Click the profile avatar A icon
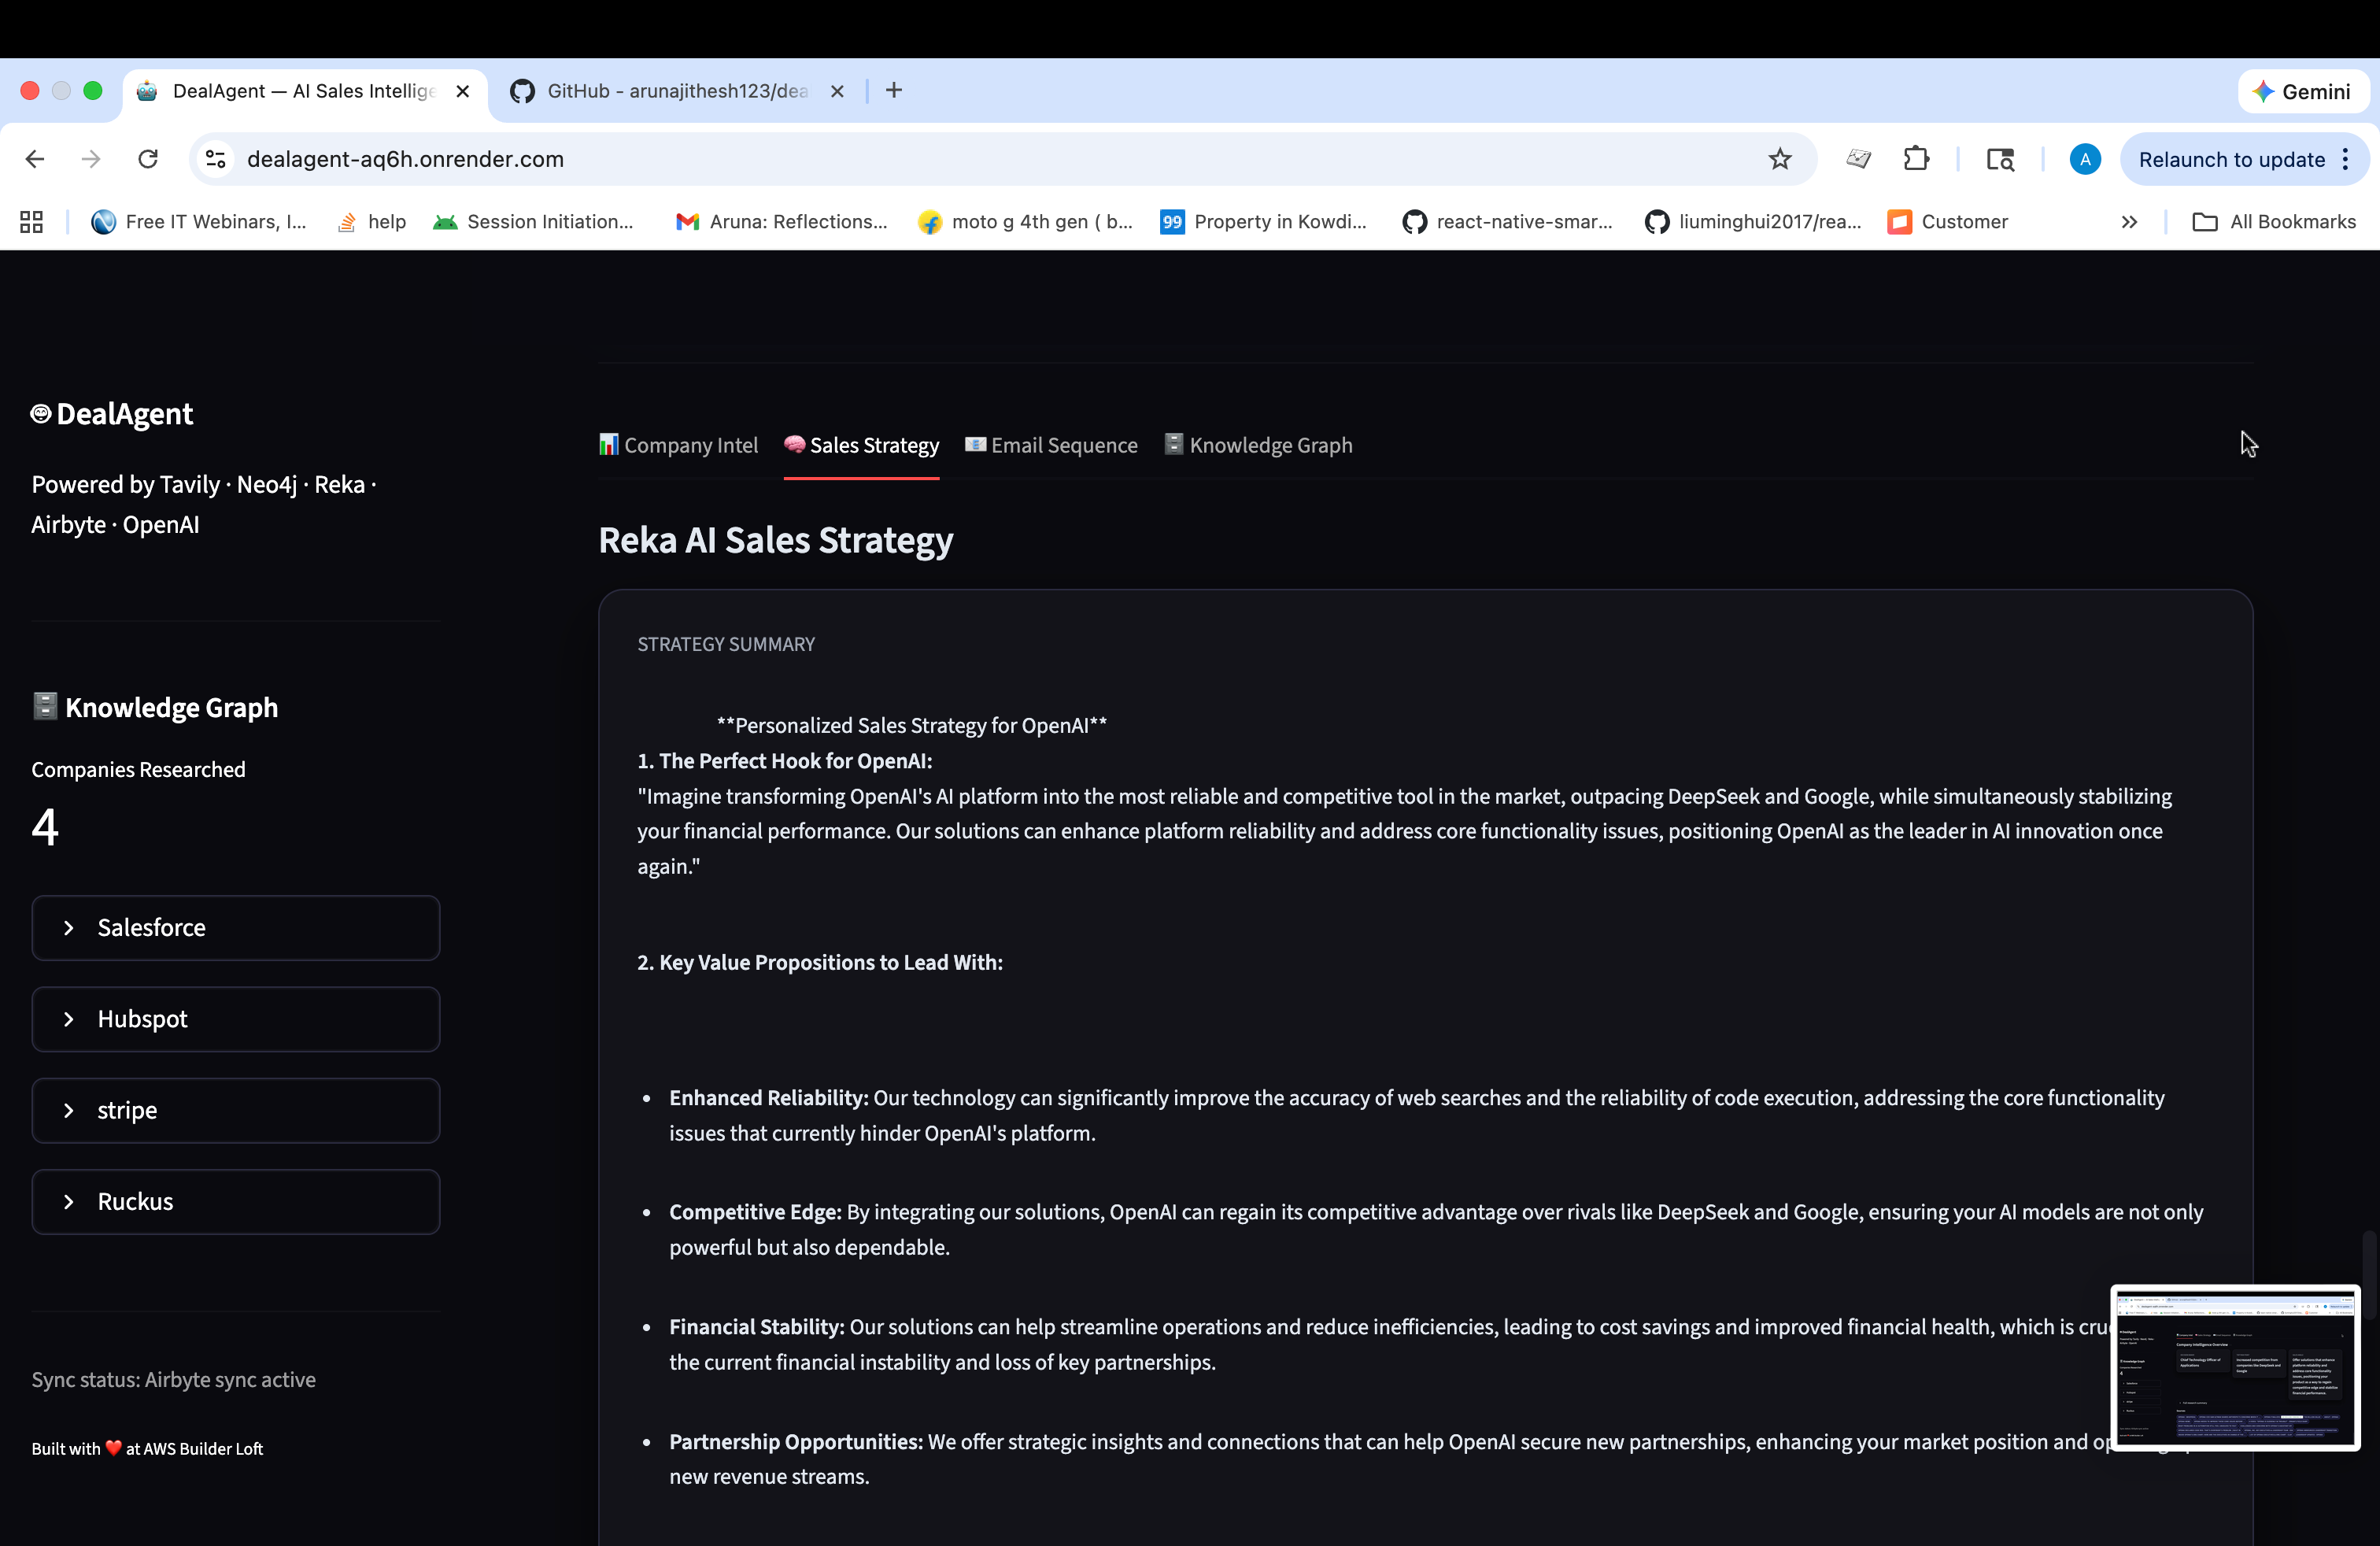This screenshot has height=1546, width=2380. click(2084, 159)
